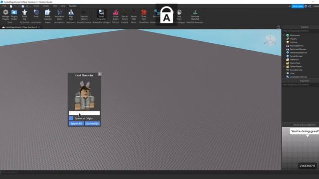Select ReplicatedStorage in Explorer
The image size is (319, 179).
pos(298,49)
